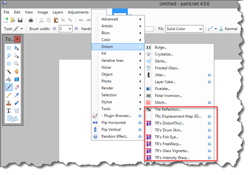Select the Ellipse Select tool
The image size is (251, 175).
click(x=9, y=64)
